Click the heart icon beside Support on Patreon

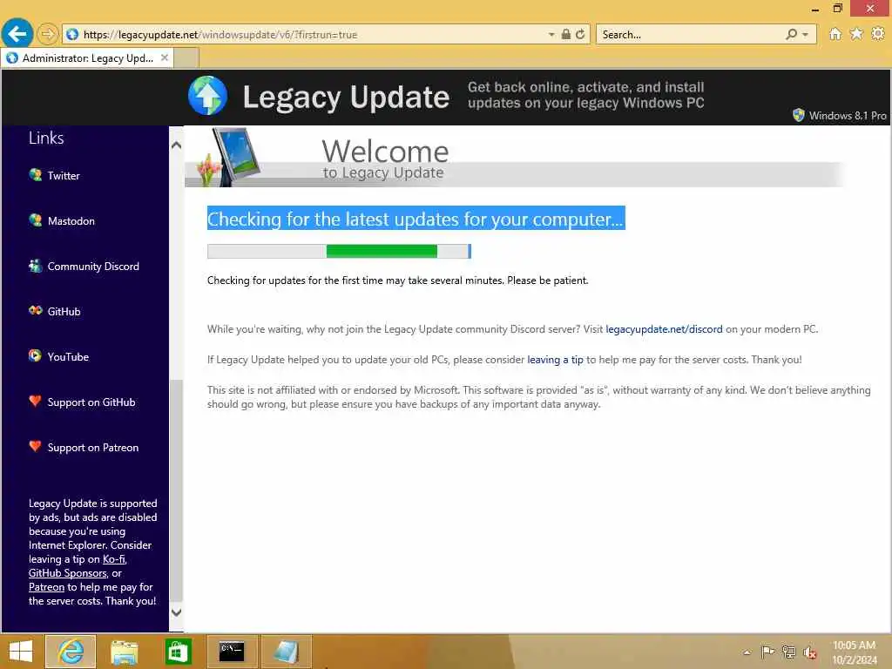pyautogui.click(x=35, y=447)
